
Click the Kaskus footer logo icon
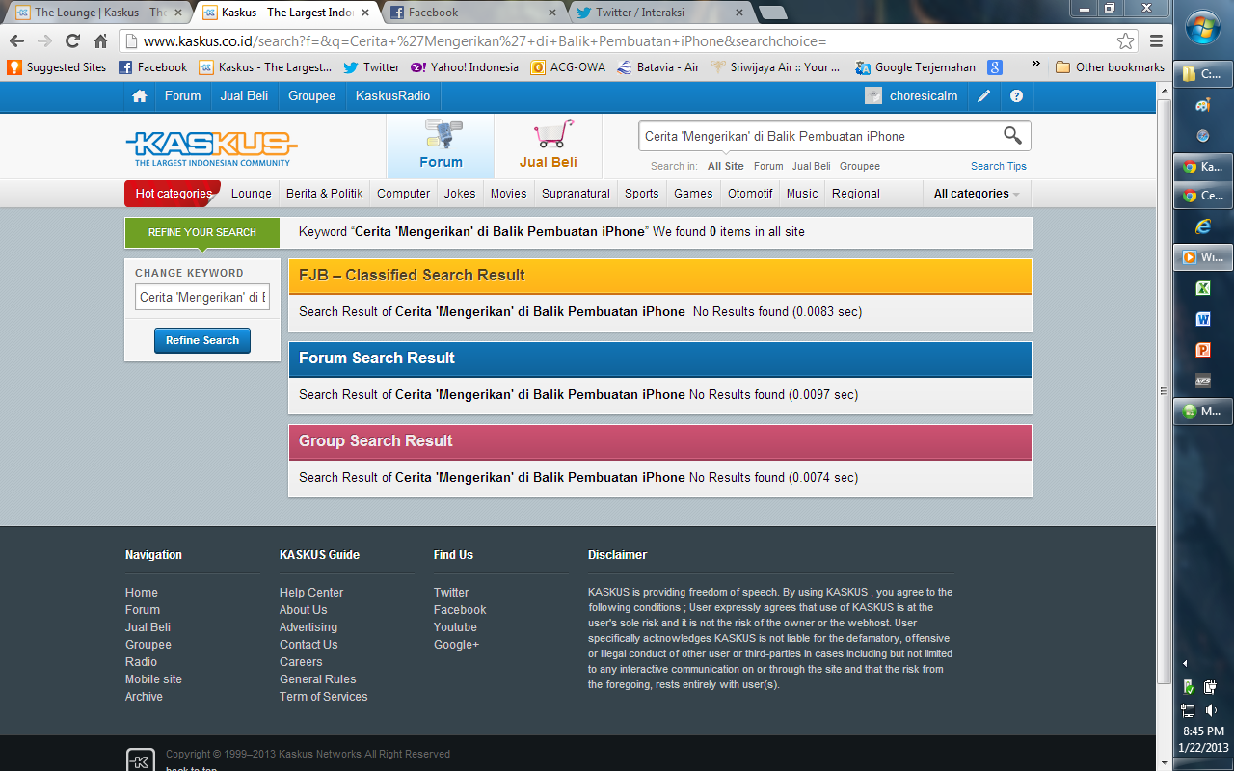(140, 760)
